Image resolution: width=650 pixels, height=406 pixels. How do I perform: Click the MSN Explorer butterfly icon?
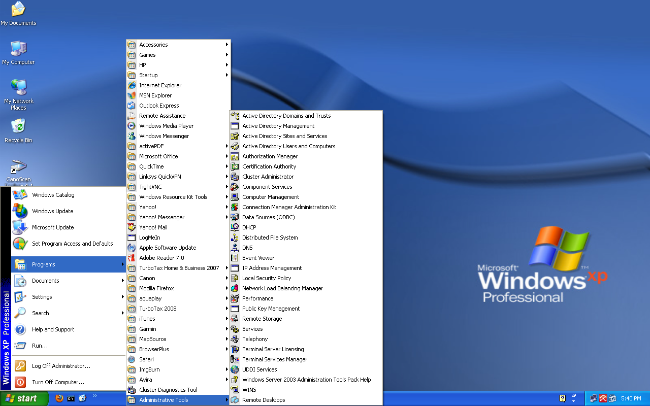click(132, 95)
